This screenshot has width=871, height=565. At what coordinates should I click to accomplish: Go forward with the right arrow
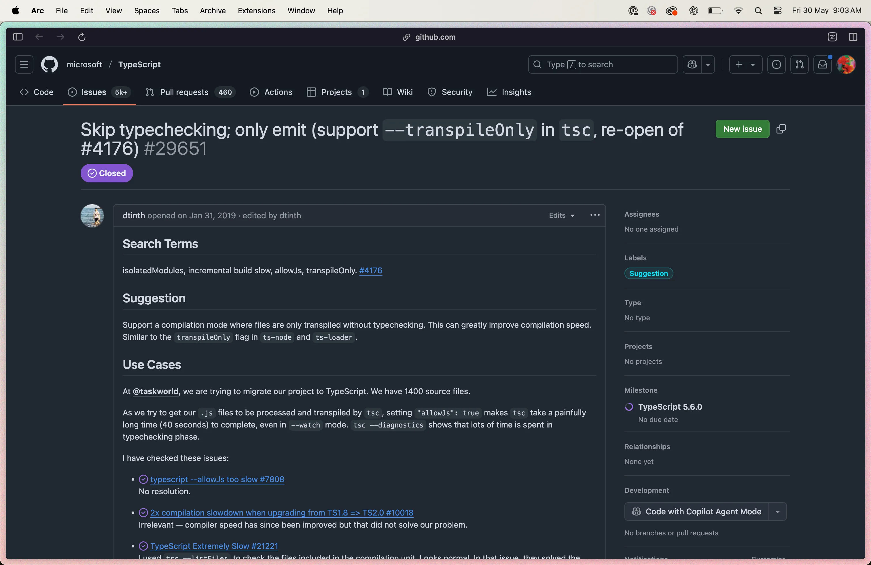[x=60, y=37]
